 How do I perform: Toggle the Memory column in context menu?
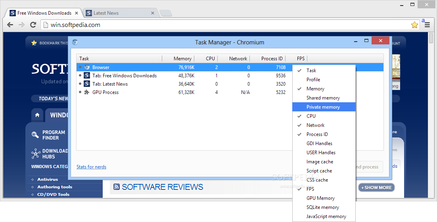[324, 88]
